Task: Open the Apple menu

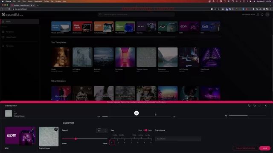Action: pos(3,1)
